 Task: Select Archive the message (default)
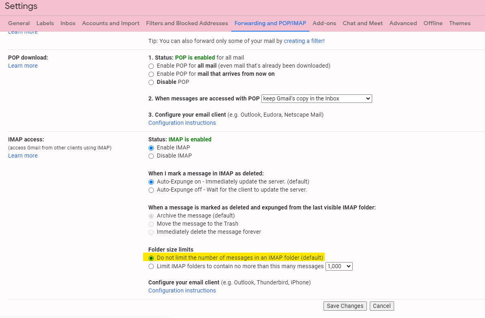151,216
